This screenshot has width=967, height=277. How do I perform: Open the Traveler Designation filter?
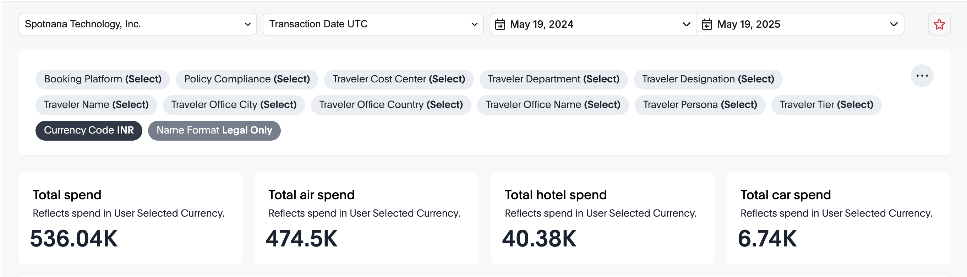708,79
